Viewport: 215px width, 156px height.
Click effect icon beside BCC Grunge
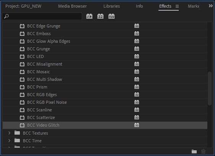(x=22, y=49)
